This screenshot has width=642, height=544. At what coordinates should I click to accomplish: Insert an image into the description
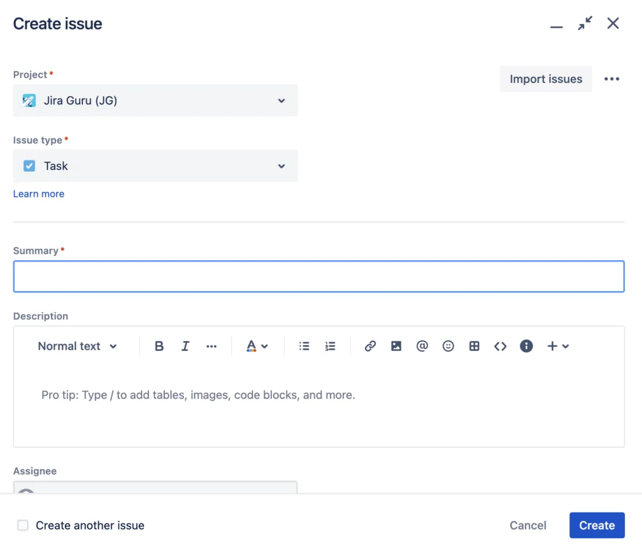point(396,346)
